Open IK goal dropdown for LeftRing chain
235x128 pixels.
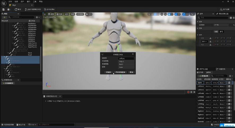(223, 104)
